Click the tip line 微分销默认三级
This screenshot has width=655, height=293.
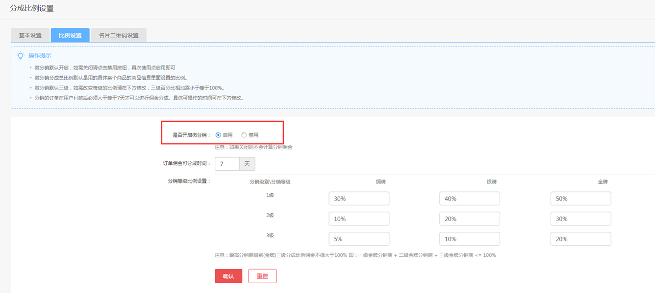129,88
